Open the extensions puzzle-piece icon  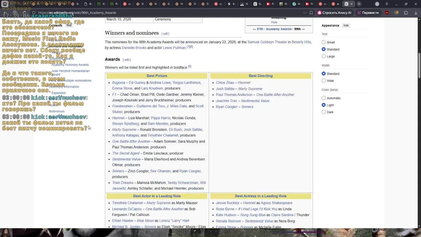(x=406, y=13)
